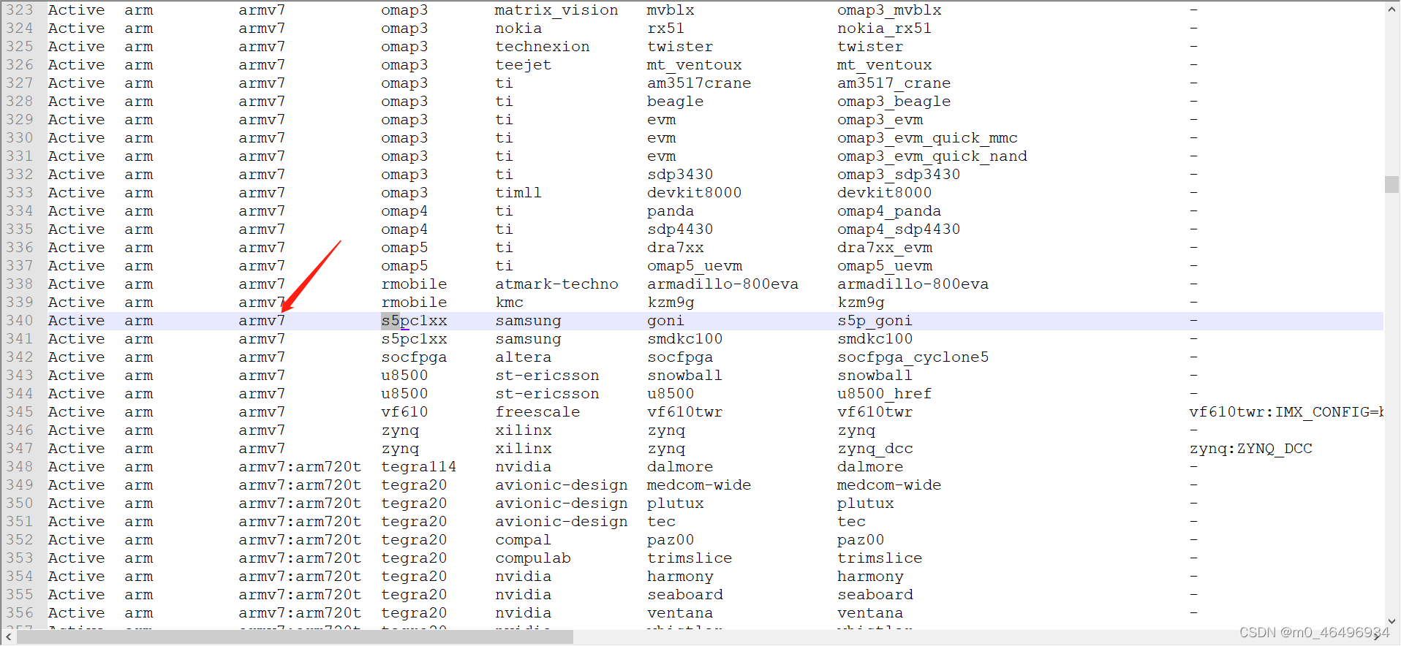
Task: Click 'technexion' on line 325
Action: (x=543, y=47)
